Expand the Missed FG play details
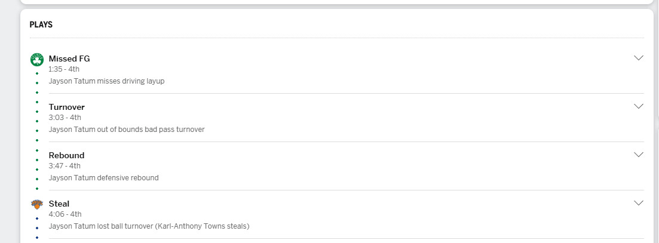 (x=638, y=58)
